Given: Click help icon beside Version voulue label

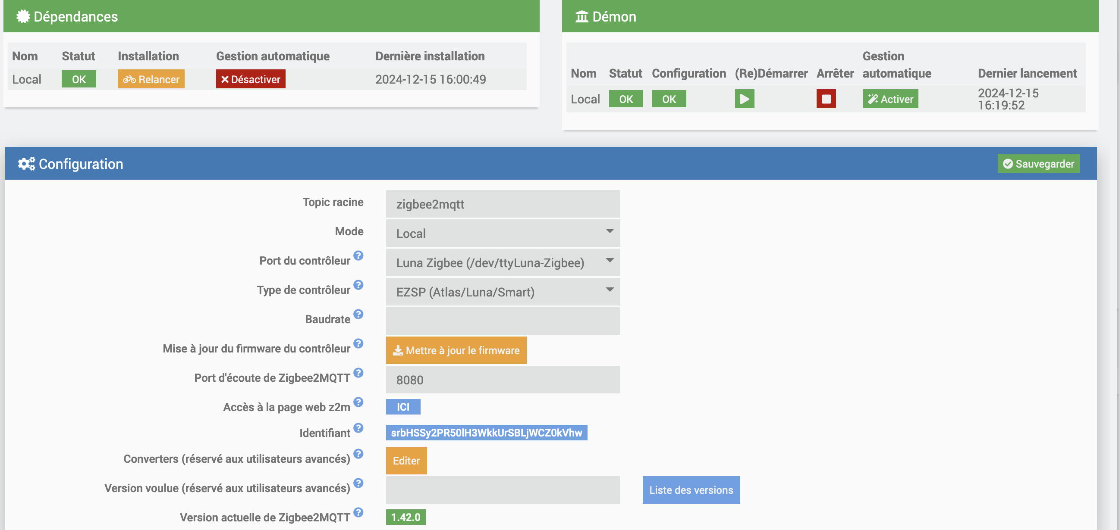Looking at the screenshot, I should [358, 483].
